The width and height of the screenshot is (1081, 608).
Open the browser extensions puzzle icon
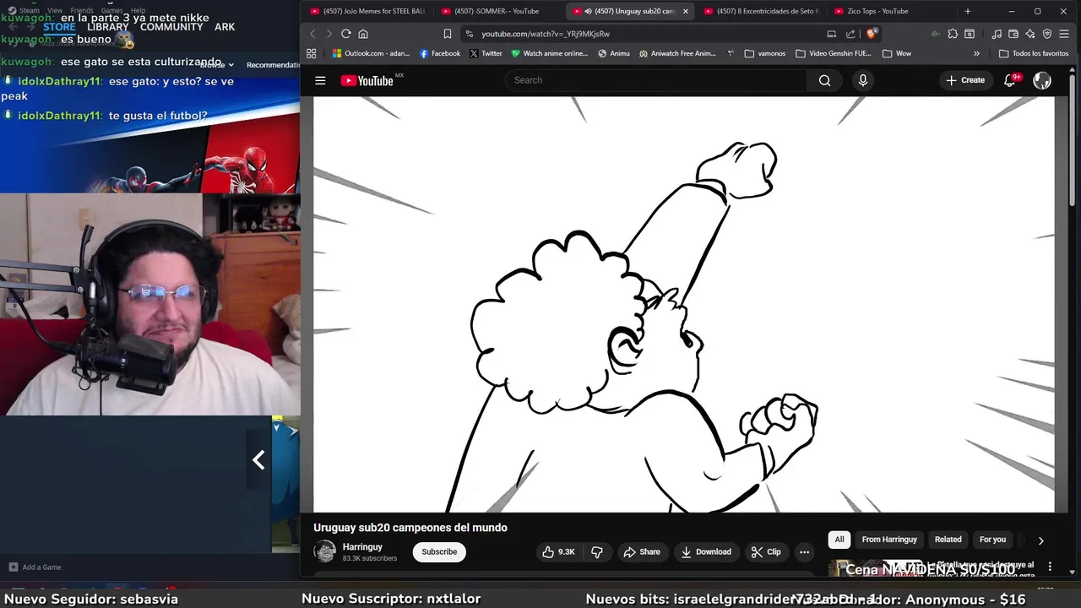click(953, 34)
